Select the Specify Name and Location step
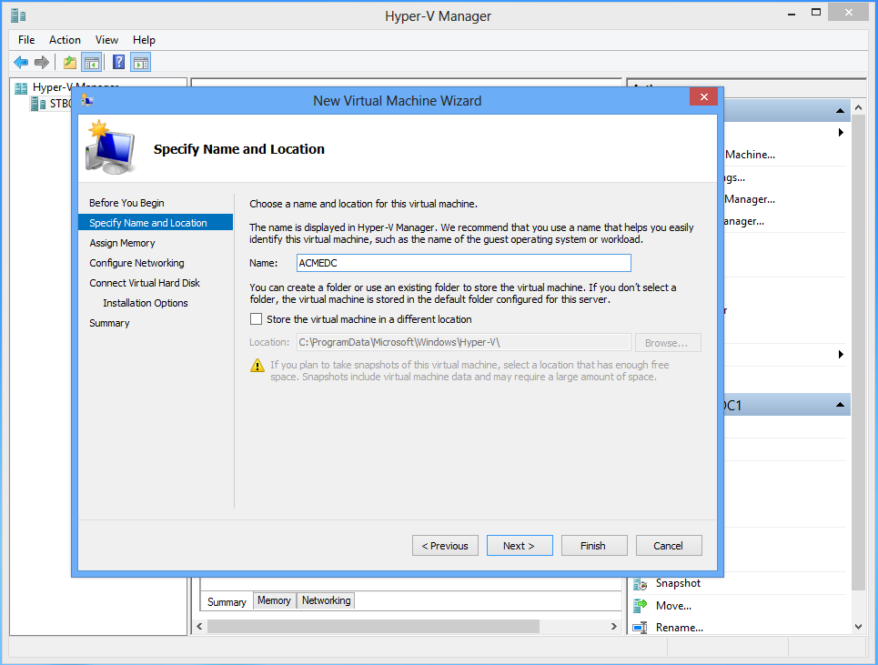This screenshot has width=878, height=665. point(156,222)
